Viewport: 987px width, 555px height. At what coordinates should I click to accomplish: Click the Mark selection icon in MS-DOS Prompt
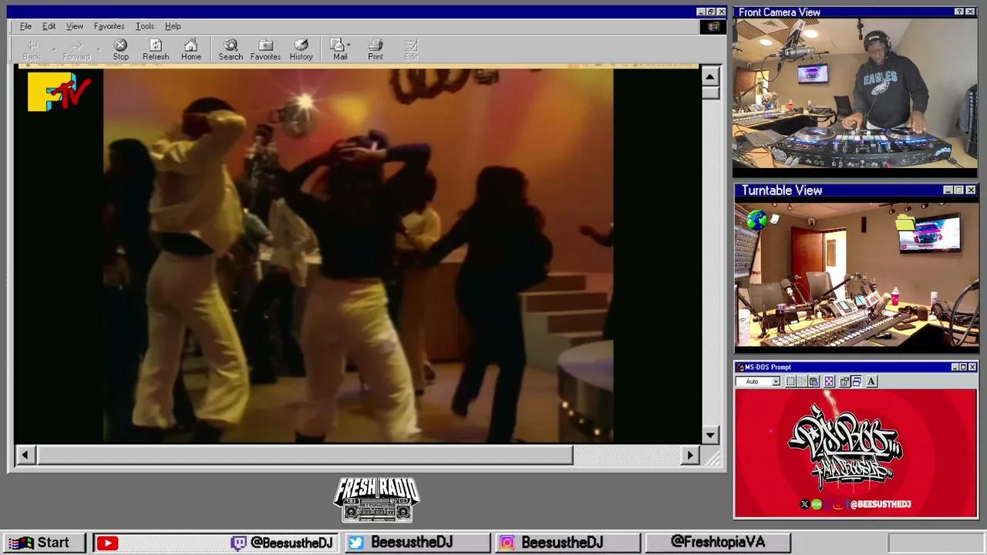click(x=790, y=382)
